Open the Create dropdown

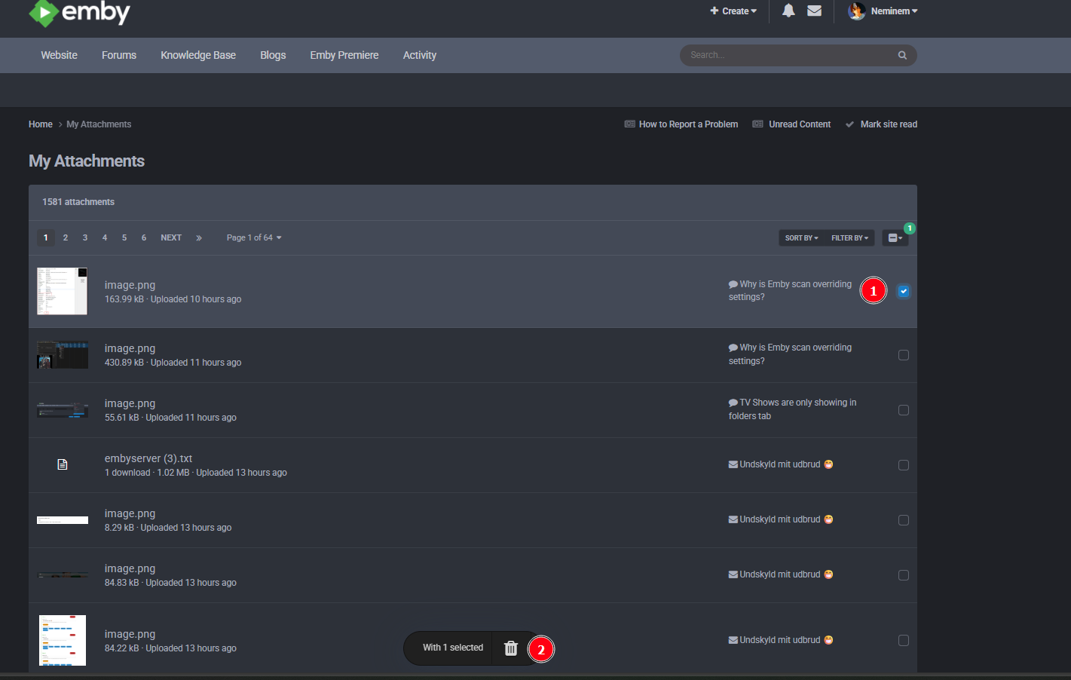(733, 11)
